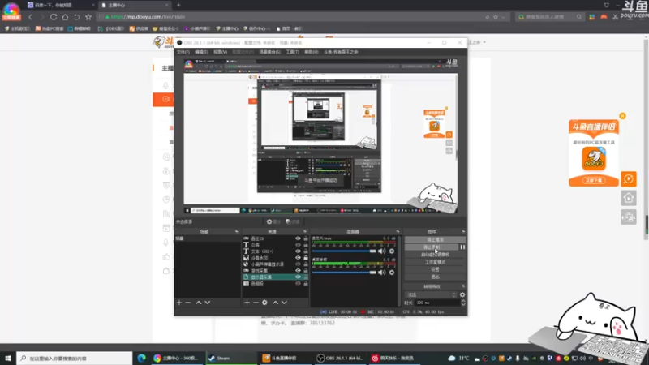
Task: Click the browser address bar mp.douyu.com
Action: click(290, 17)
